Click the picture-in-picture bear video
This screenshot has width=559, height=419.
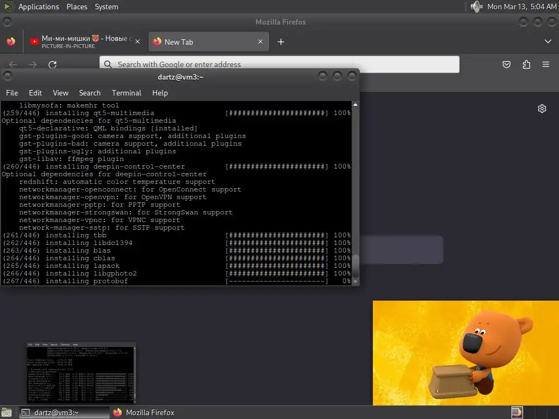point(466,353)
